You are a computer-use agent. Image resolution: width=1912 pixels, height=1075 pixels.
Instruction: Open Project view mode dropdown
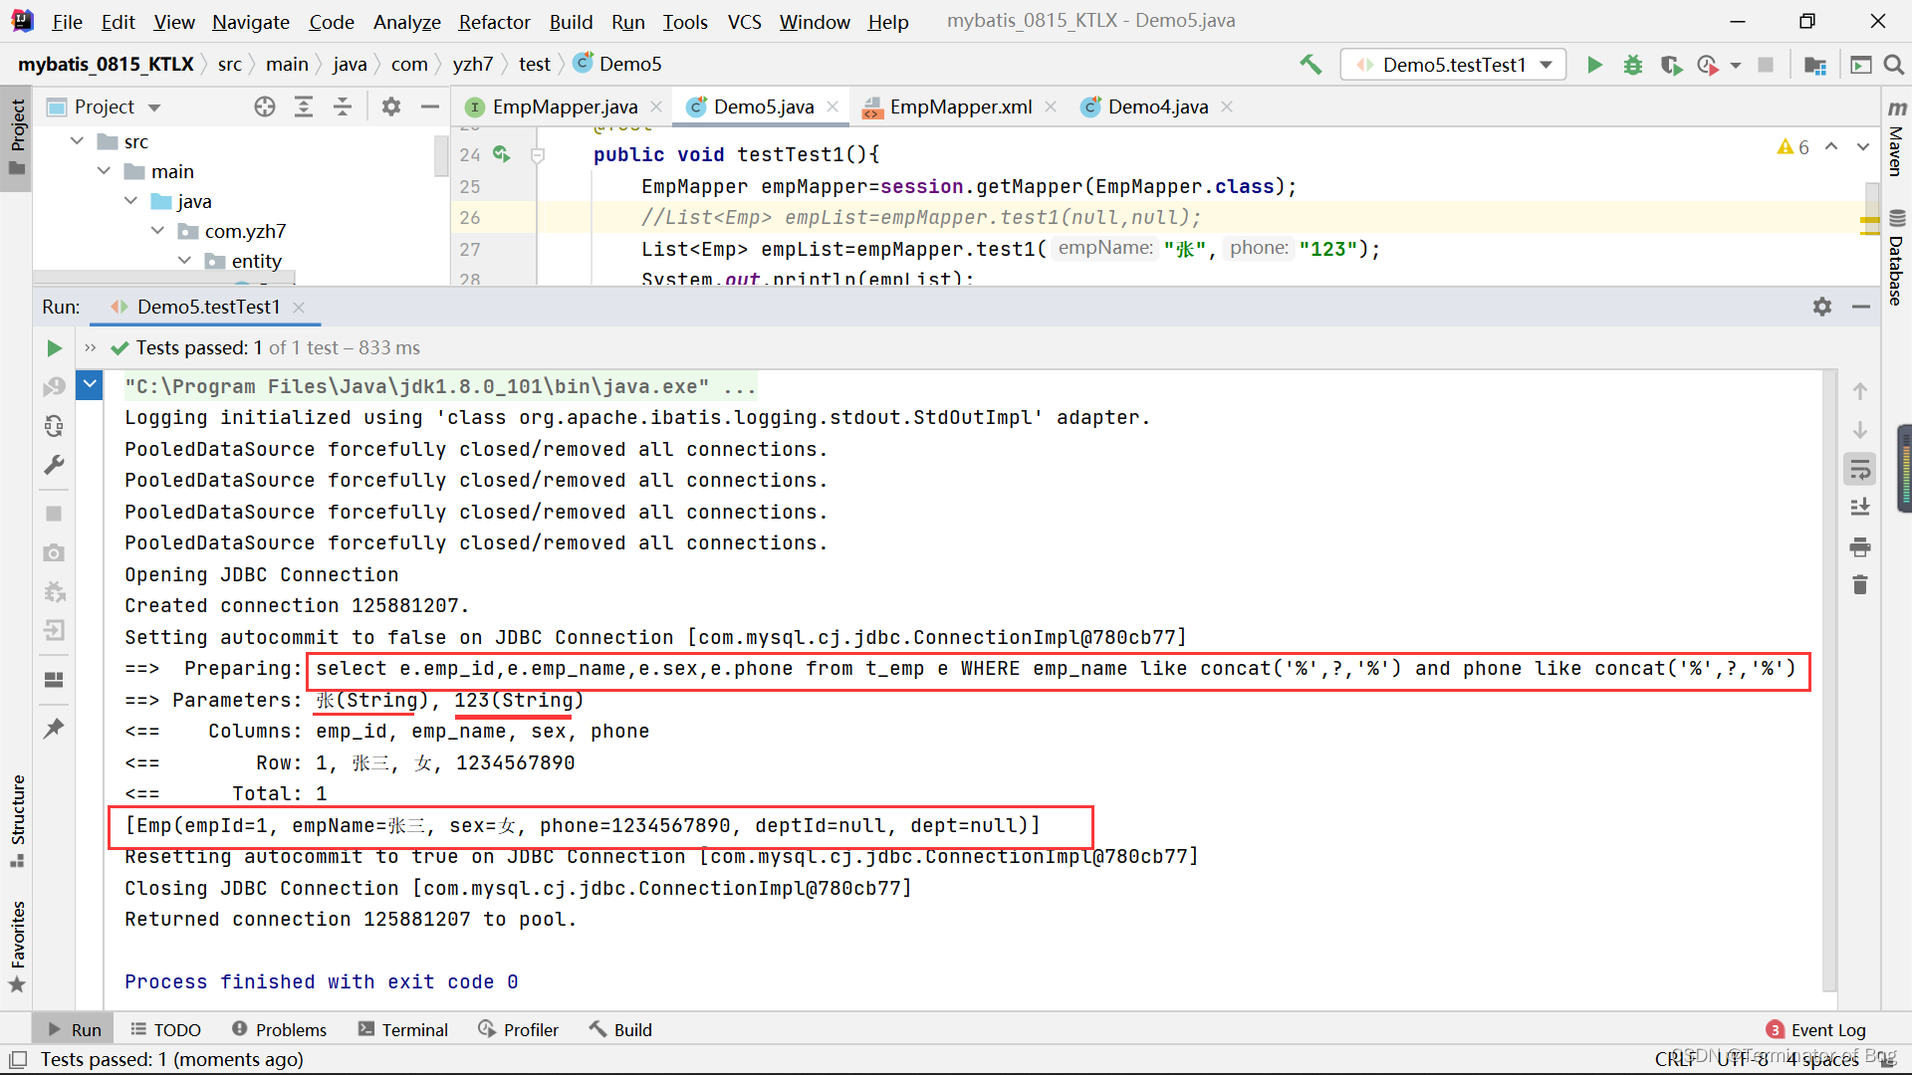click(154, 107)
